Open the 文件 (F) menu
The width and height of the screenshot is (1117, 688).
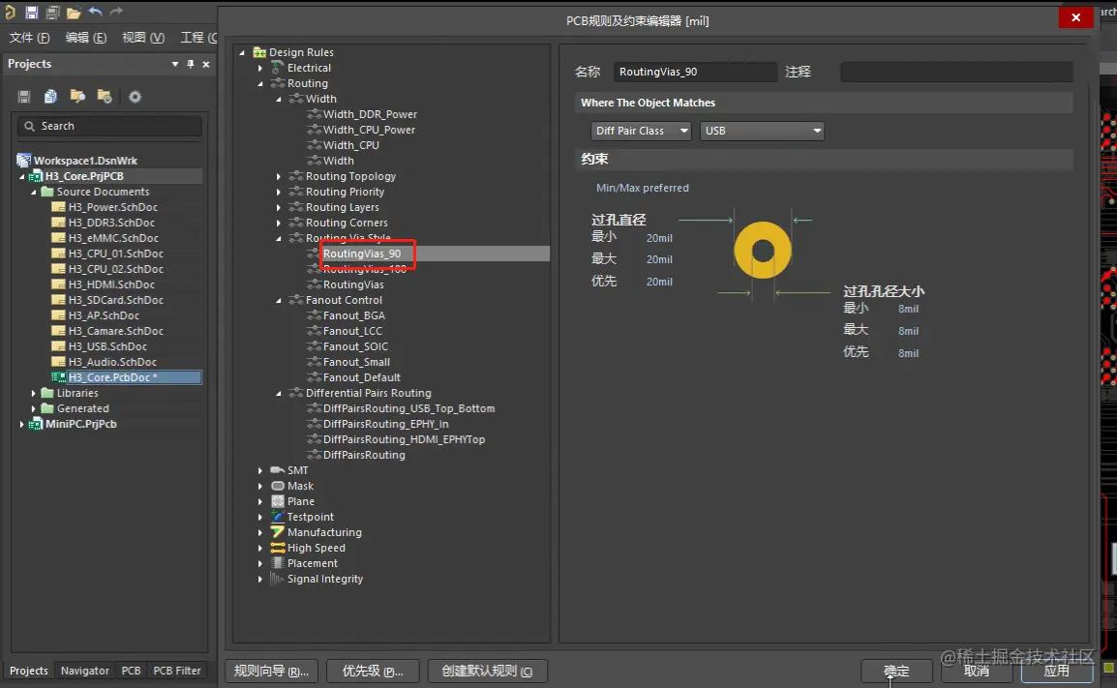(29, 37)
